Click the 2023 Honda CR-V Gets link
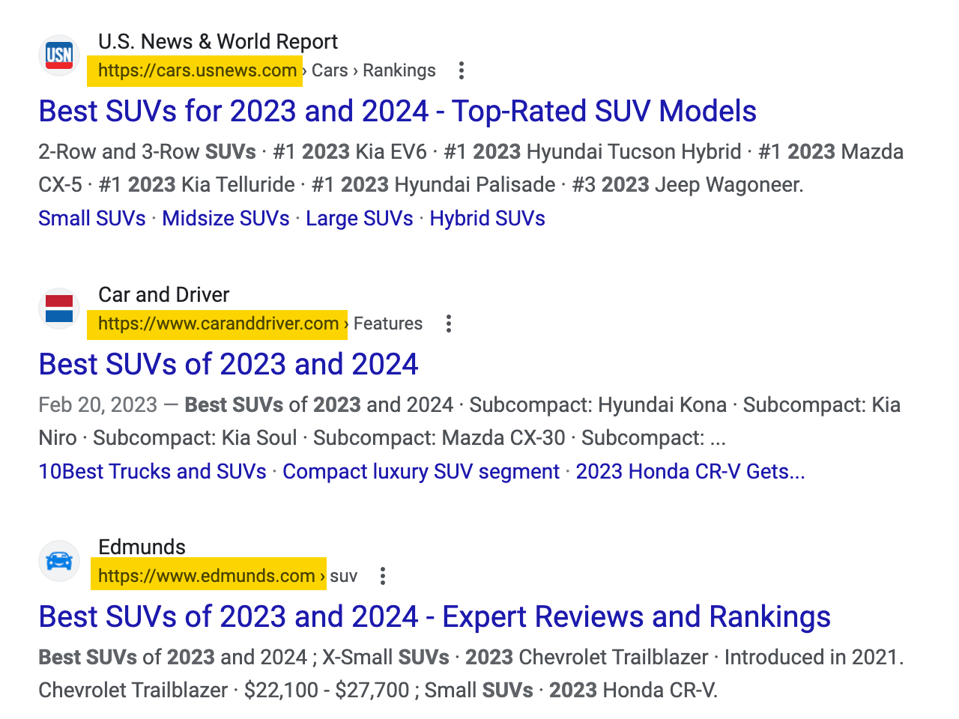Screen dimensions: 959x719 tap(690, 471)
